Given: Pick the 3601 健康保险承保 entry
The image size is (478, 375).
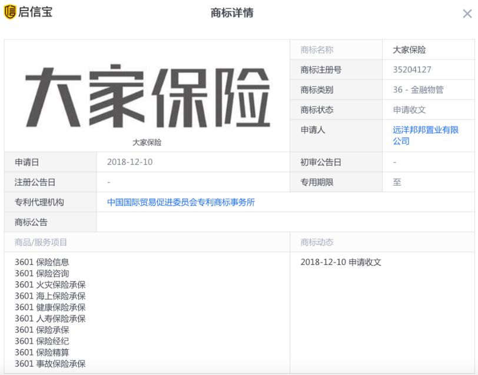Looking at the screenshot, I should tap(50, 307).
